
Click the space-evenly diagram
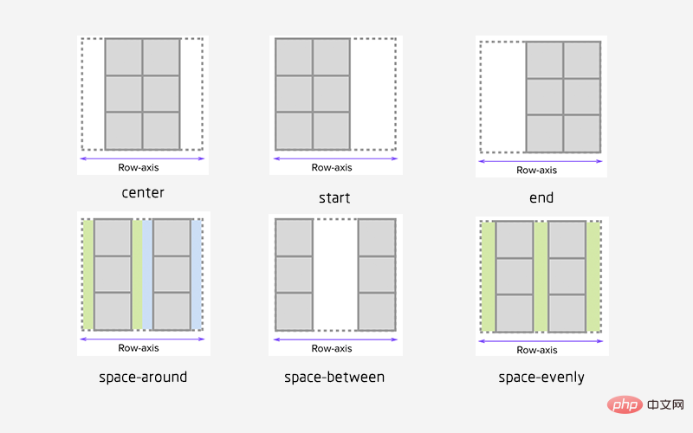coord(542,287)
